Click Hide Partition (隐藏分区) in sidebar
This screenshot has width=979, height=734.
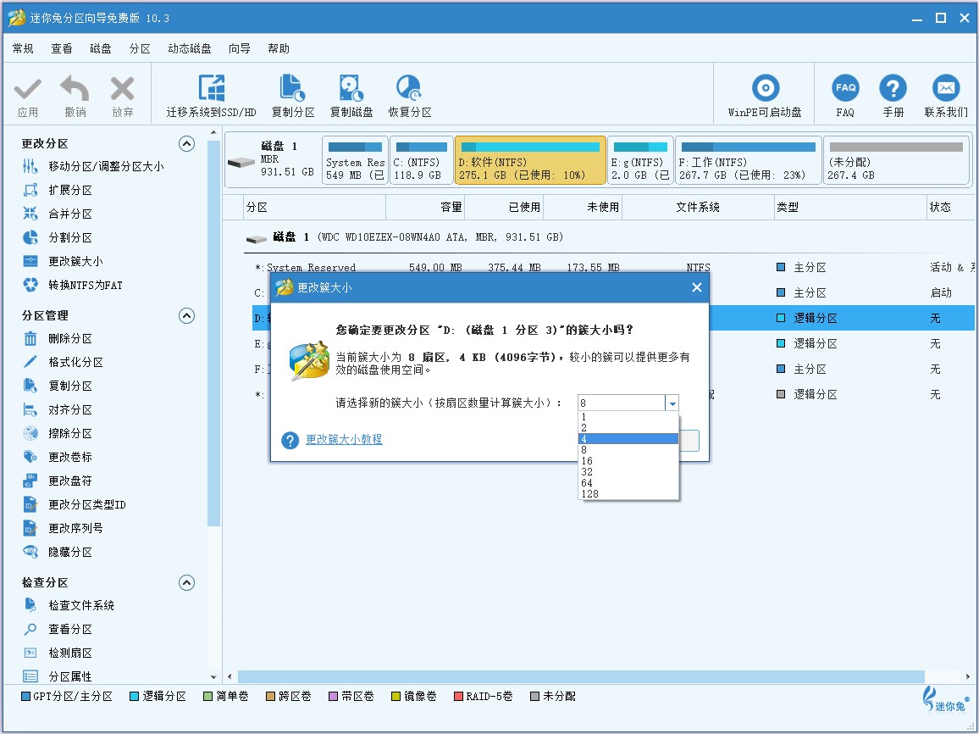point(70,553)
